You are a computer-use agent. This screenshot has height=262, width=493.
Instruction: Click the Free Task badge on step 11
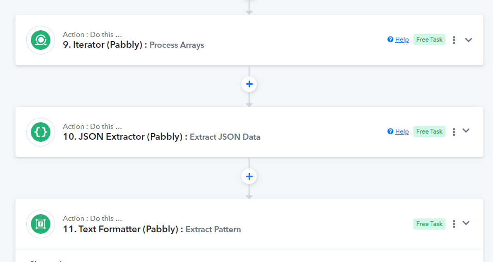pos(429,223)
